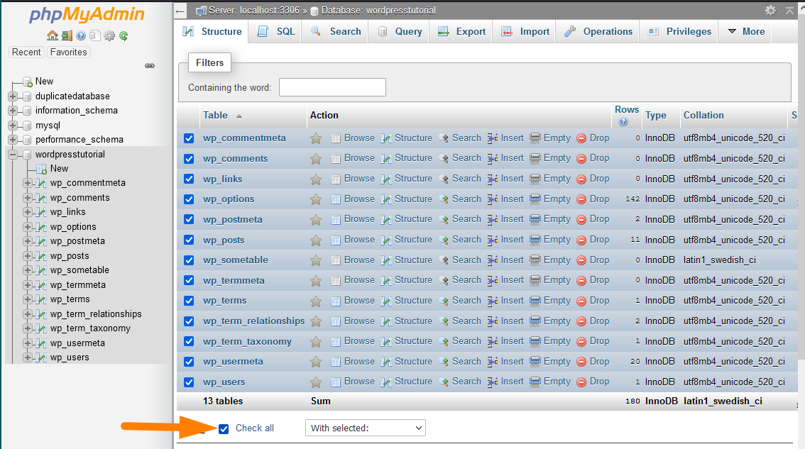Uncheck the wp_terms checkbox
805x449 pixels.
189,301
